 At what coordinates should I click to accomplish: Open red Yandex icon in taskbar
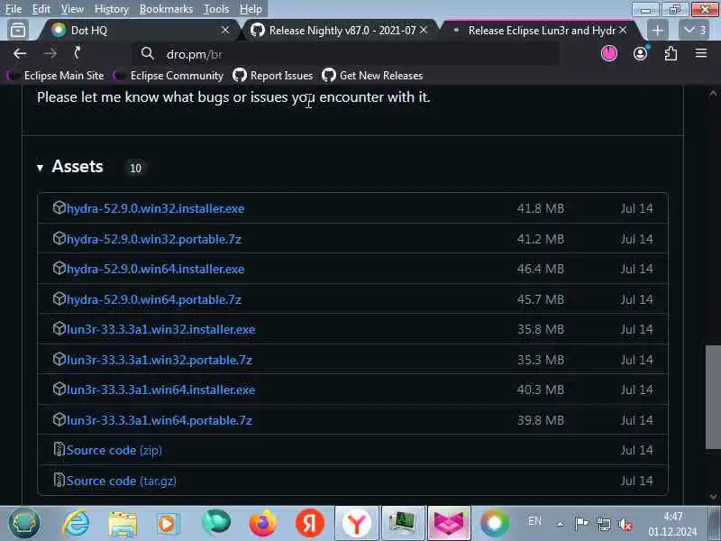point(309,523)
